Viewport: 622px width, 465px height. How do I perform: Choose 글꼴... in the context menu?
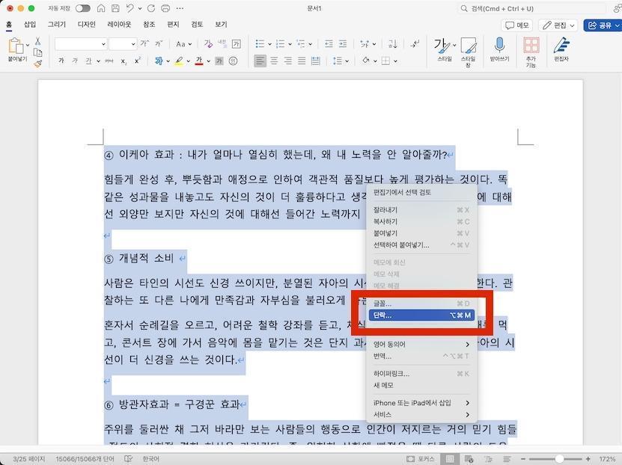tap(421, 304)
